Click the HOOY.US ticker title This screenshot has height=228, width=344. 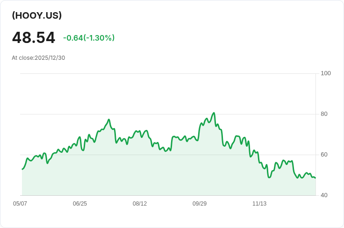tap(37, 15)
